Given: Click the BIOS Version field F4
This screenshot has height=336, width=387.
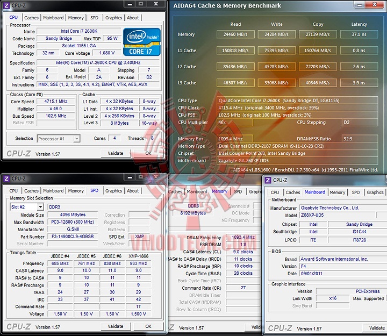Looking at the screenshot, I should click(x=343, y=266).
